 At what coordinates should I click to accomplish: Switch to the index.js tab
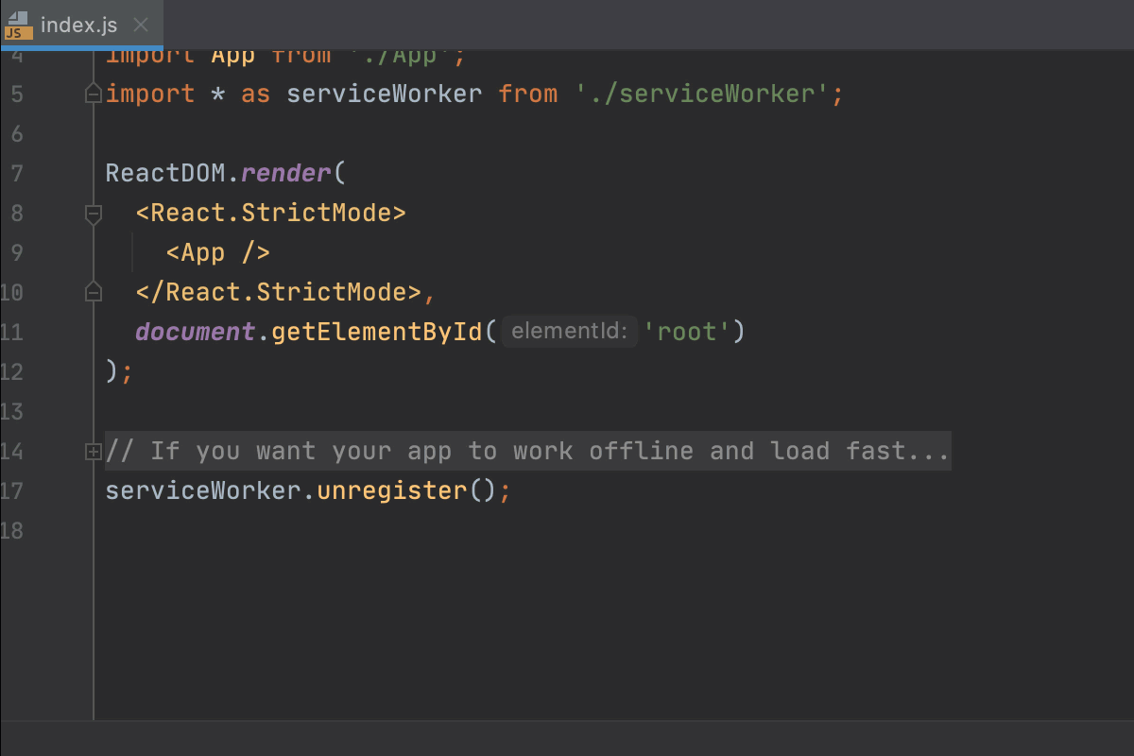pos(80,26)
